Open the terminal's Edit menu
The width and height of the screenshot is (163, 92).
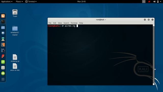coord(55,23)
